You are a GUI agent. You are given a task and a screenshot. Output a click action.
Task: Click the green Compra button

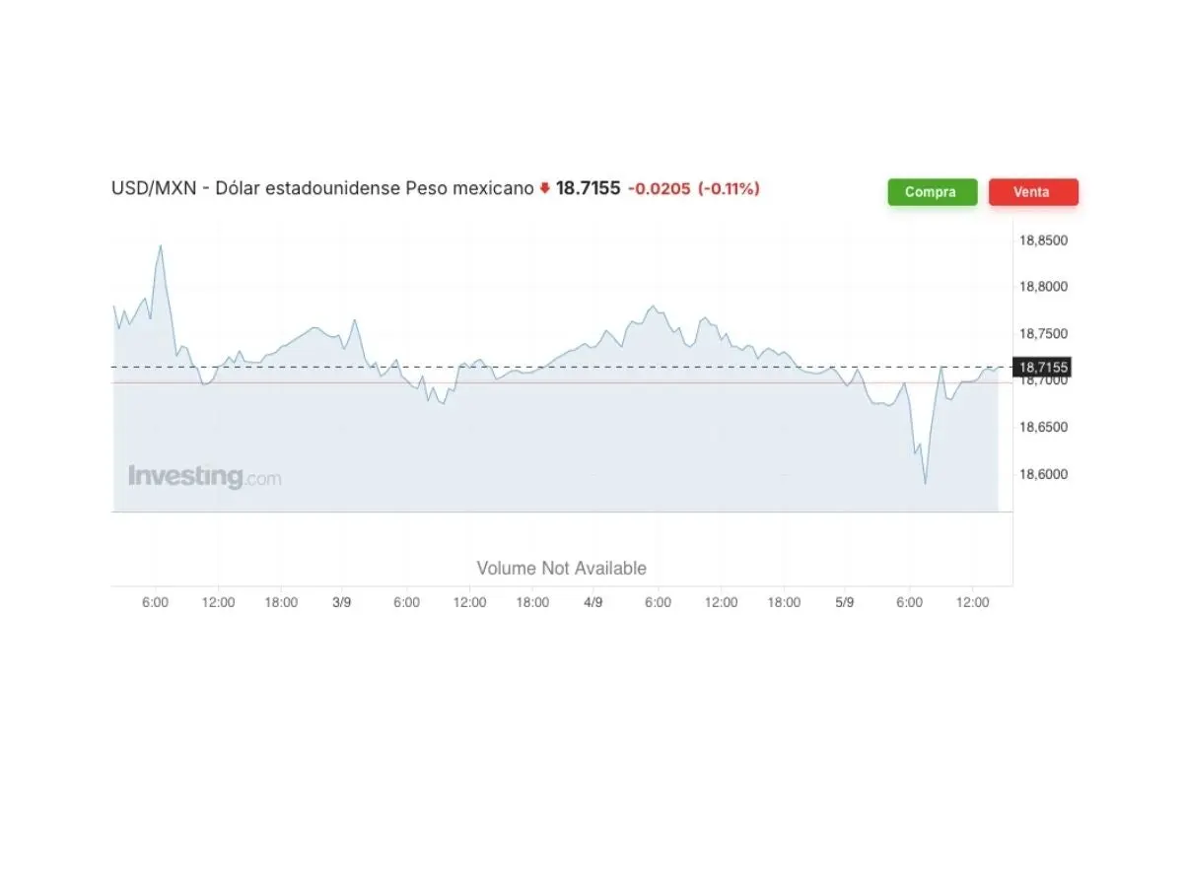tap(932, 192)
